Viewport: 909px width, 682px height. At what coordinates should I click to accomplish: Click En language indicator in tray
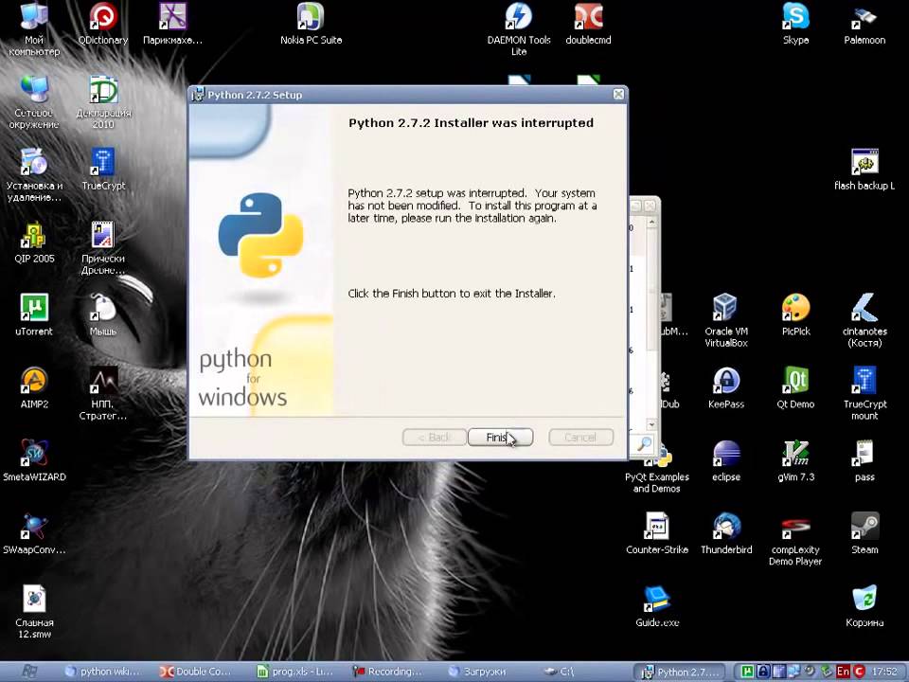click(x=843, y=672)
